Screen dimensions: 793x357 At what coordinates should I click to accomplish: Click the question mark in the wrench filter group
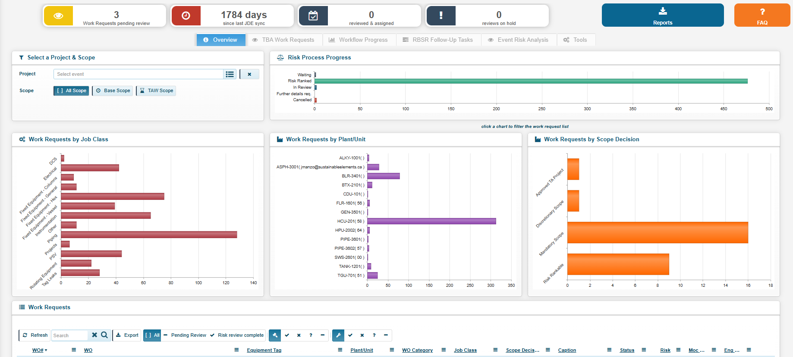pyautogui.click(x=374, y=335)
